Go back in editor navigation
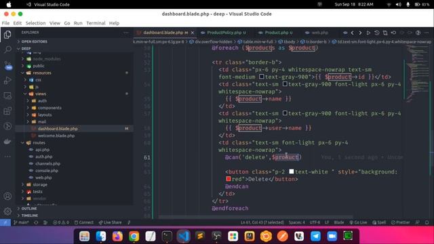 tap(353, 33)
